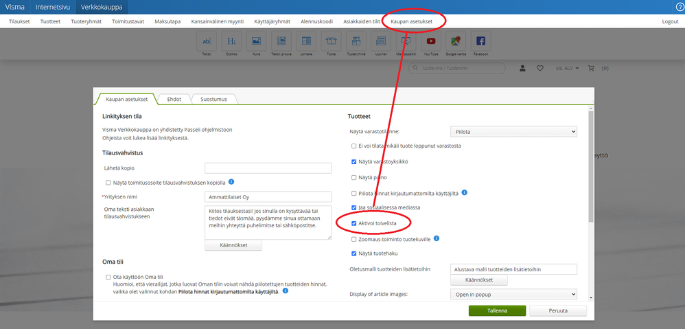Insert a Tuoteryhmä product group element
The width and height of the screenshot is (685, 329).
[356, 41]
